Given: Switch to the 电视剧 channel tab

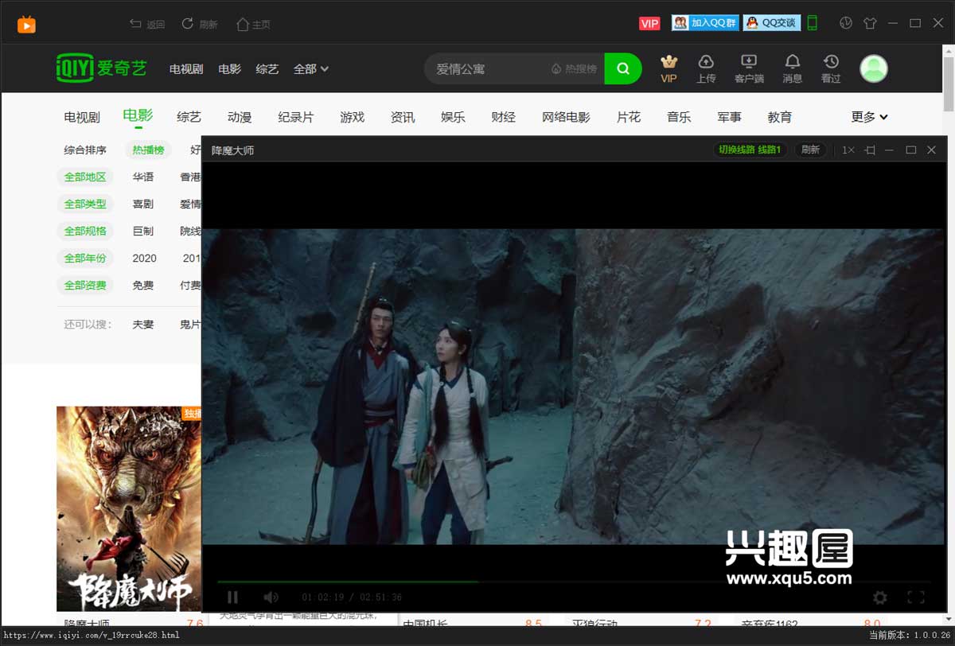Looking at the screenshot, I should pyautogui.click(x=82, y=118).
